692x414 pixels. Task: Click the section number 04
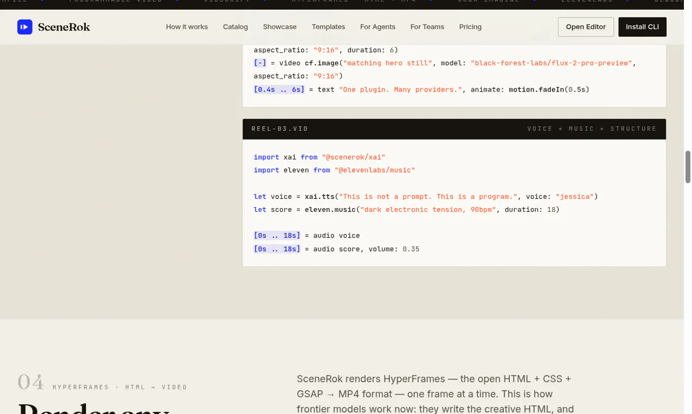[31, 382]
